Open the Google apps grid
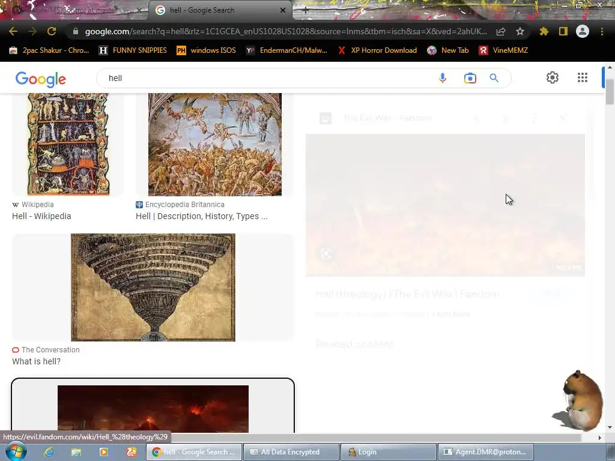 pyautogui.click(x=583, y=77)
